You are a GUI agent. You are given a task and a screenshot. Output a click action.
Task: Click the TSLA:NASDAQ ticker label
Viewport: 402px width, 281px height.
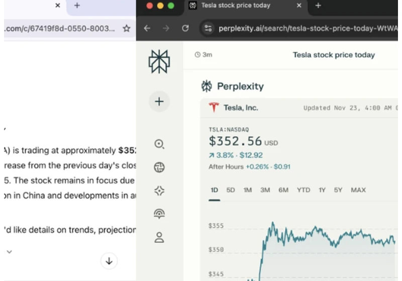229,129
